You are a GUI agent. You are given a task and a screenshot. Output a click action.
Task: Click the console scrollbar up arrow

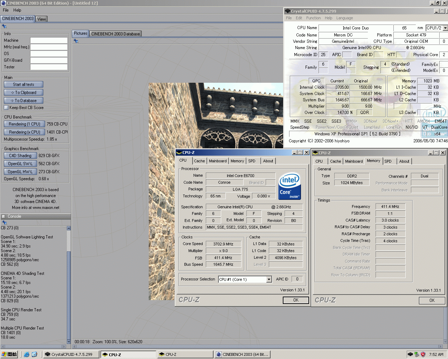pyautogui.click(x=69, y=229)
